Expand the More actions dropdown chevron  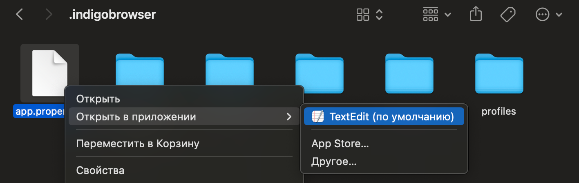[559, 15]
